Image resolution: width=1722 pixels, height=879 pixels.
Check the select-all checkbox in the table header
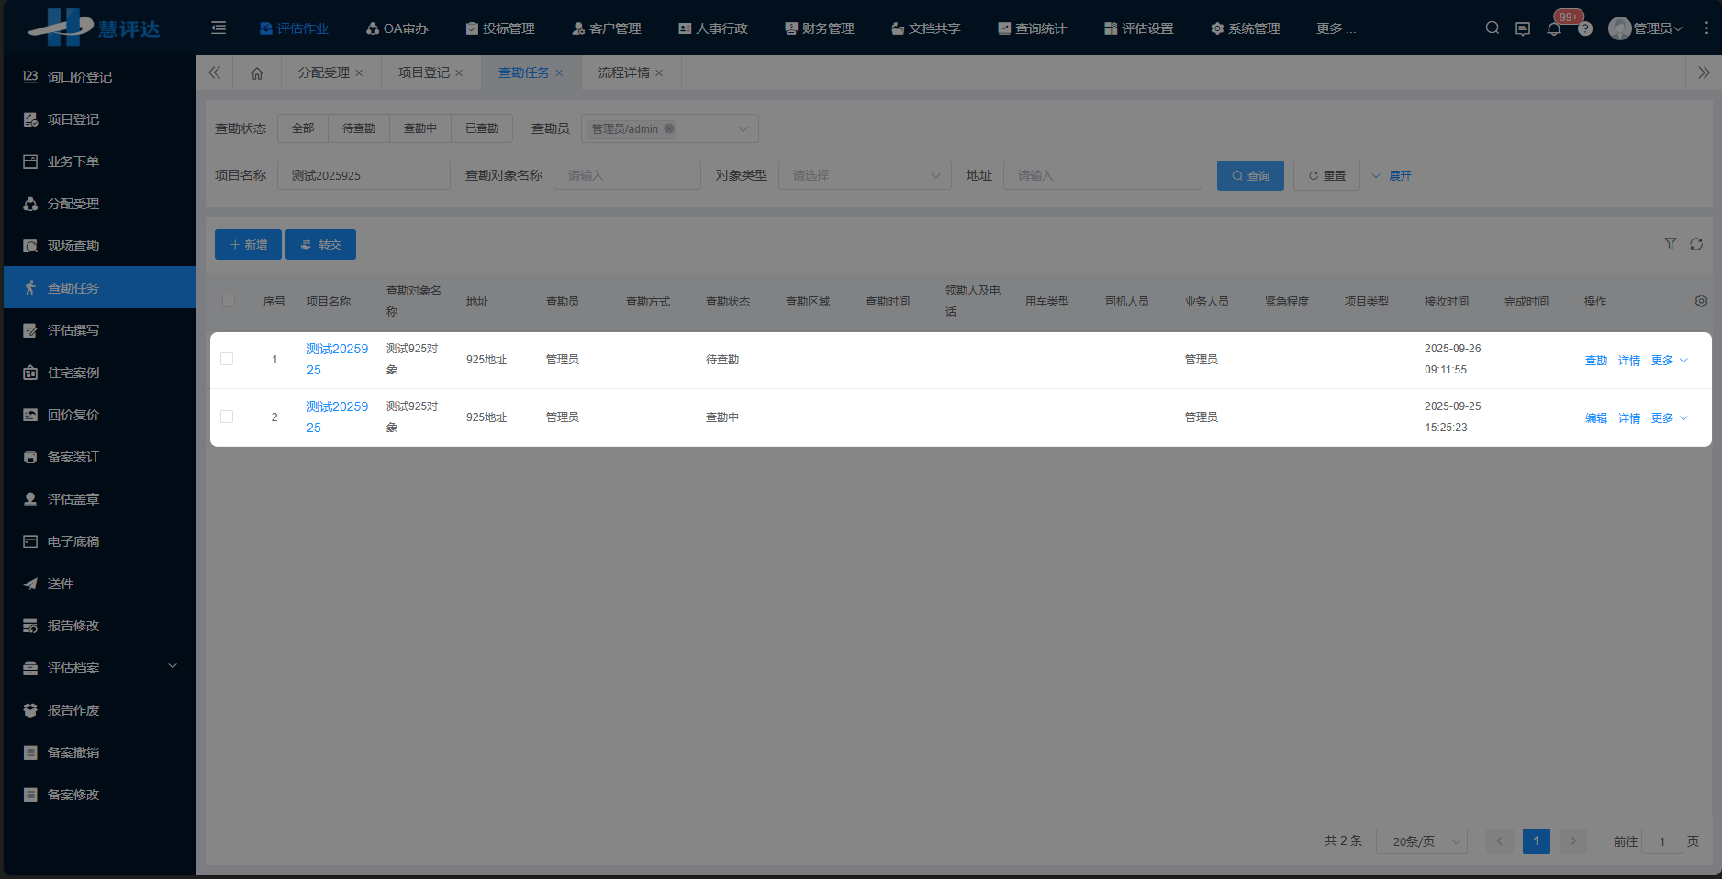point(227,300)
